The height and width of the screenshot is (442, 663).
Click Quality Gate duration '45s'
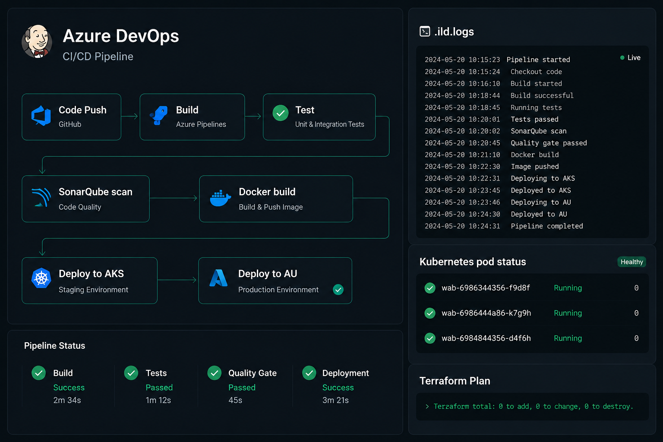coord(235,400)
